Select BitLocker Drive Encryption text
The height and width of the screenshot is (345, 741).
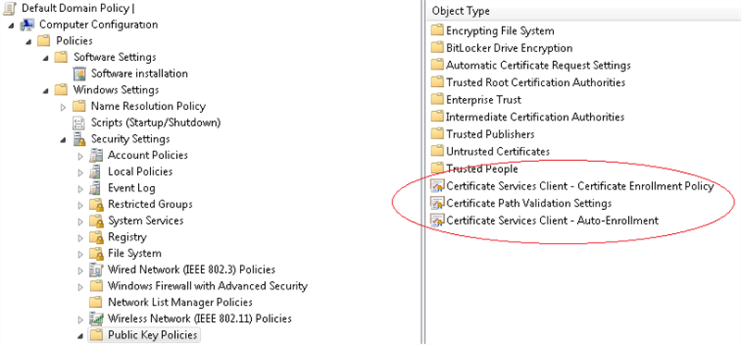tap(509, 48)
